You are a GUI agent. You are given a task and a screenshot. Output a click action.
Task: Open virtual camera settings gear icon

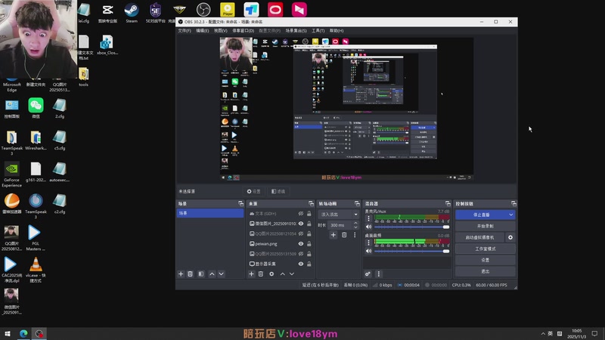[x=510, y=237]
